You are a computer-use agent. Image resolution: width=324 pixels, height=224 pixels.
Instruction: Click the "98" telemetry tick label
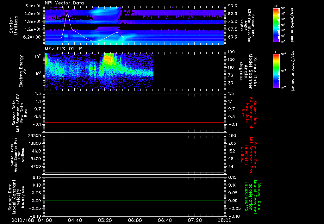click(x=231, y=159)
